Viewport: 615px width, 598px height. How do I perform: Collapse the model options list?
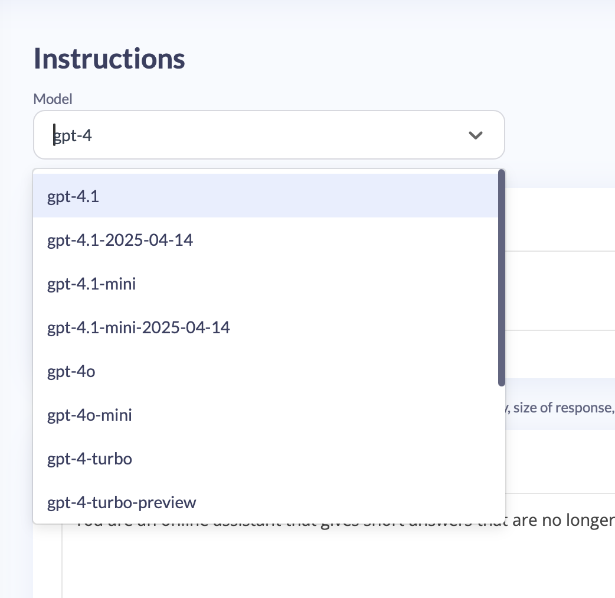click(476, 135)
